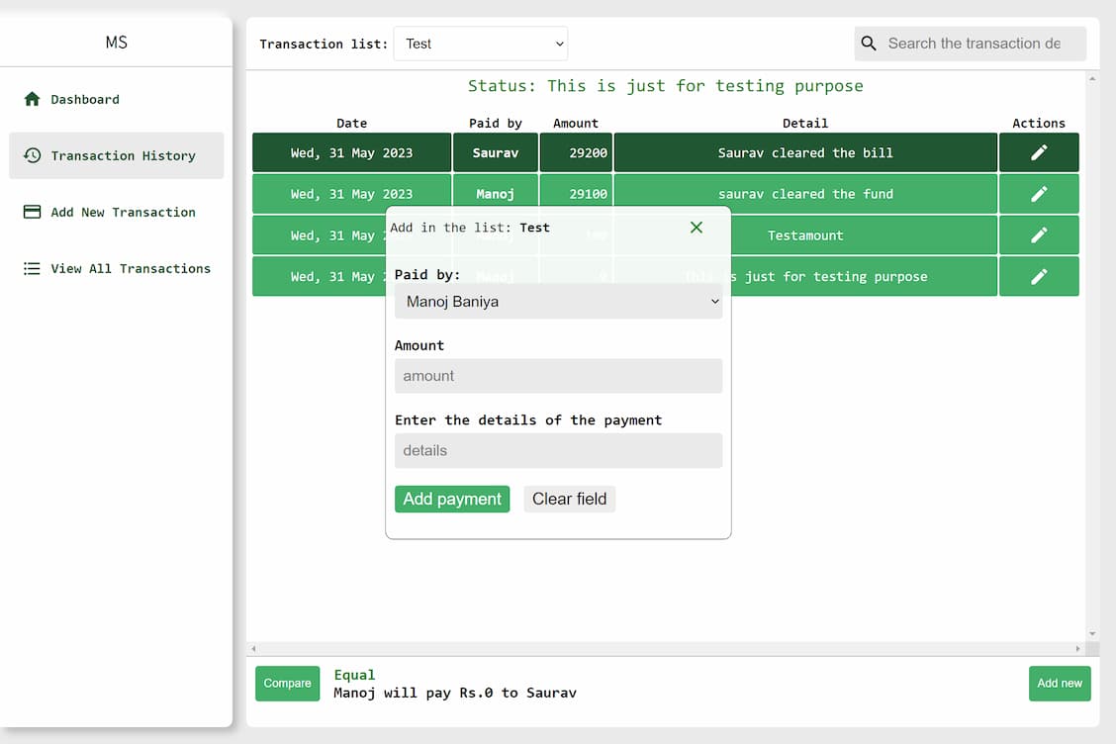Click the 'saurav cleared the fund' cell
The height and width of the screenshot is (744, 1116).
coord(805,194)
